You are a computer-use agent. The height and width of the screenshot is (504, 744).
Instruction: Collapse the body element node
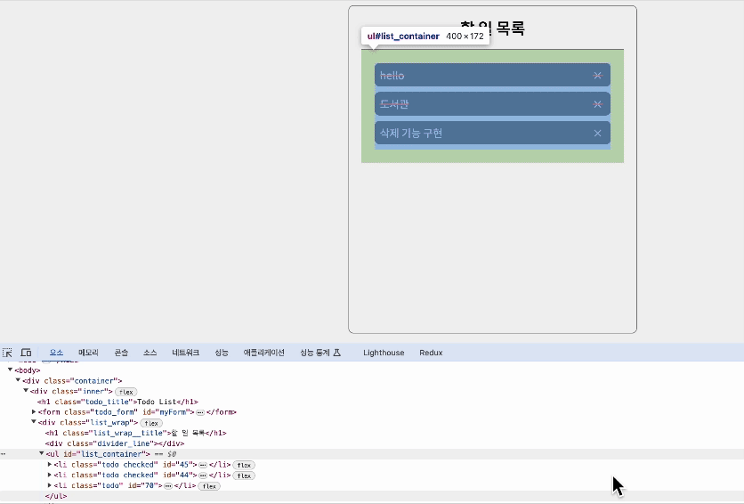click(x=10, y=370)
